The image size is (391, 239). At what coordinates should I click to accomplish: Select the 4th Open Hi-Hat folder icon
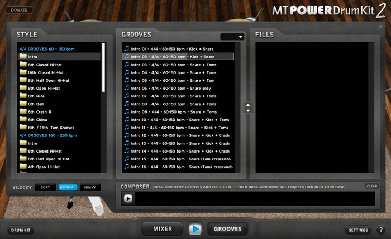[x=23, y=167]
